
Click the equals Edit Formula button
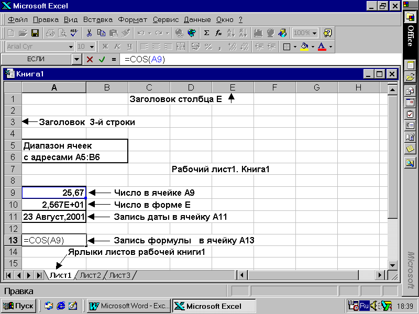coord(114,59)
